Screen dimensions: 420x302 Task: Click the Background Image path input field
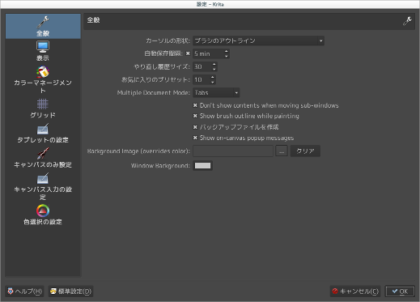pyautogui.click(x=233, y=151)
